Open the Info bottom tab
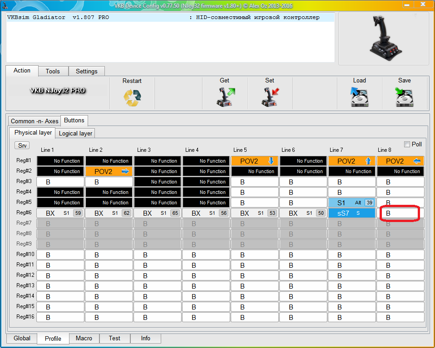Viewport: 435px width, 348px height. [145, 338]
